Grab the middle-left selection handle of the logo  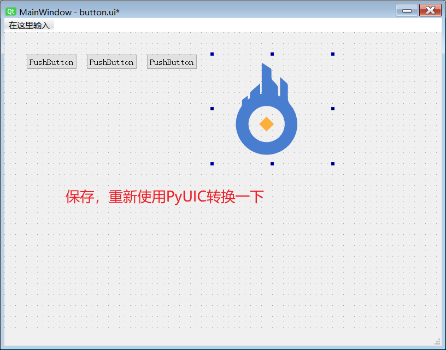(x=212, y=109)
